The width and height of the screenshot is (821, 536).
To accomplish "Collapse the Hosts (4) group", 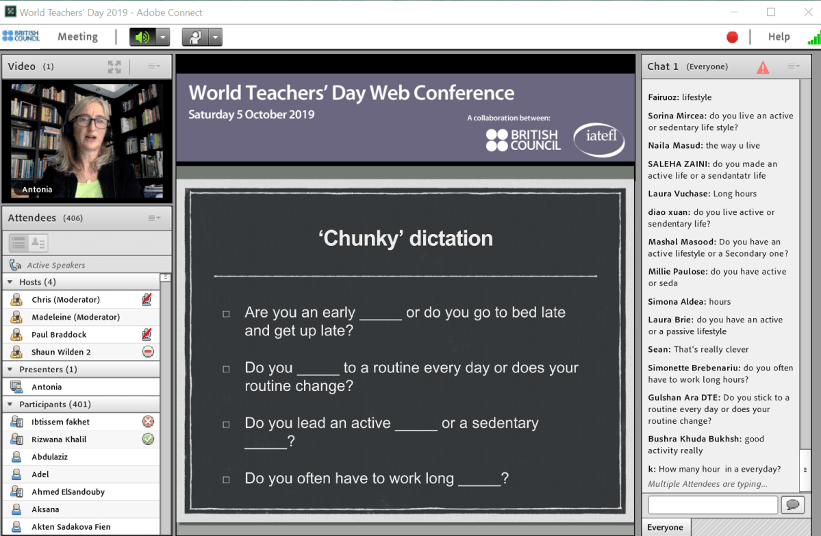I will click(x=10, y=282).
